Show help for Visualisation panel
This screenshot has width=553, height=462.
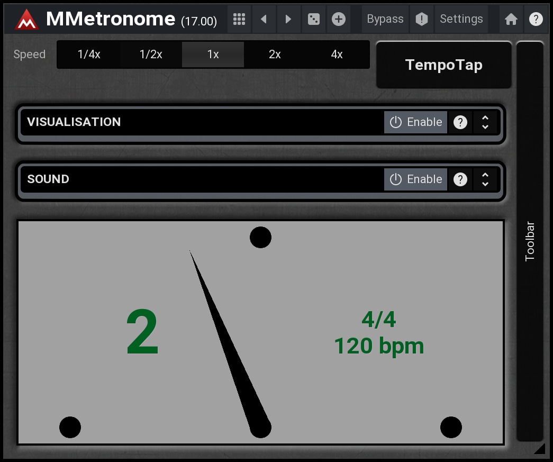pos(460,122)
